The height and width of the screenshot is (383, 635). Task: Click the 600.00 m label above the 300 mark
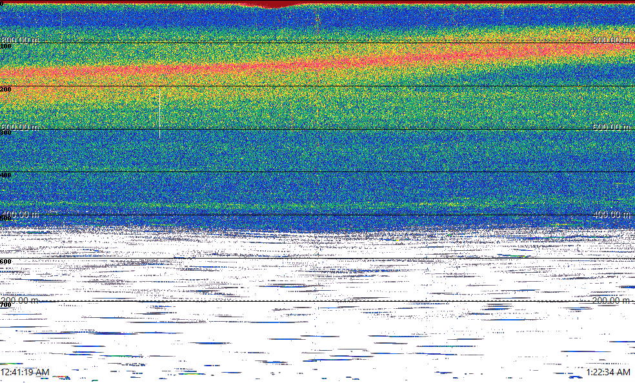[20, 127]
